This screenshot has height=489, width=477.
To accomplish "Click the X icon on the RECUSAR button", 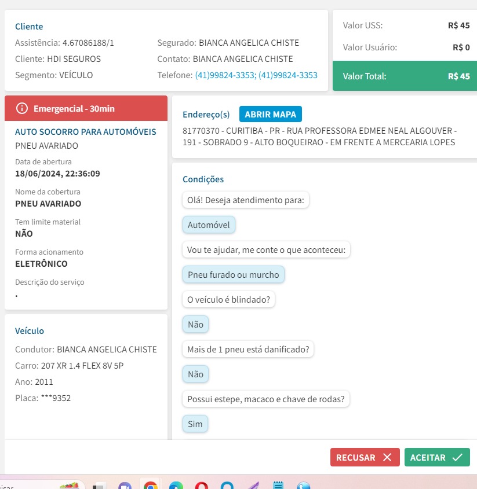I will pyautogui.click(x=387, y=457).
